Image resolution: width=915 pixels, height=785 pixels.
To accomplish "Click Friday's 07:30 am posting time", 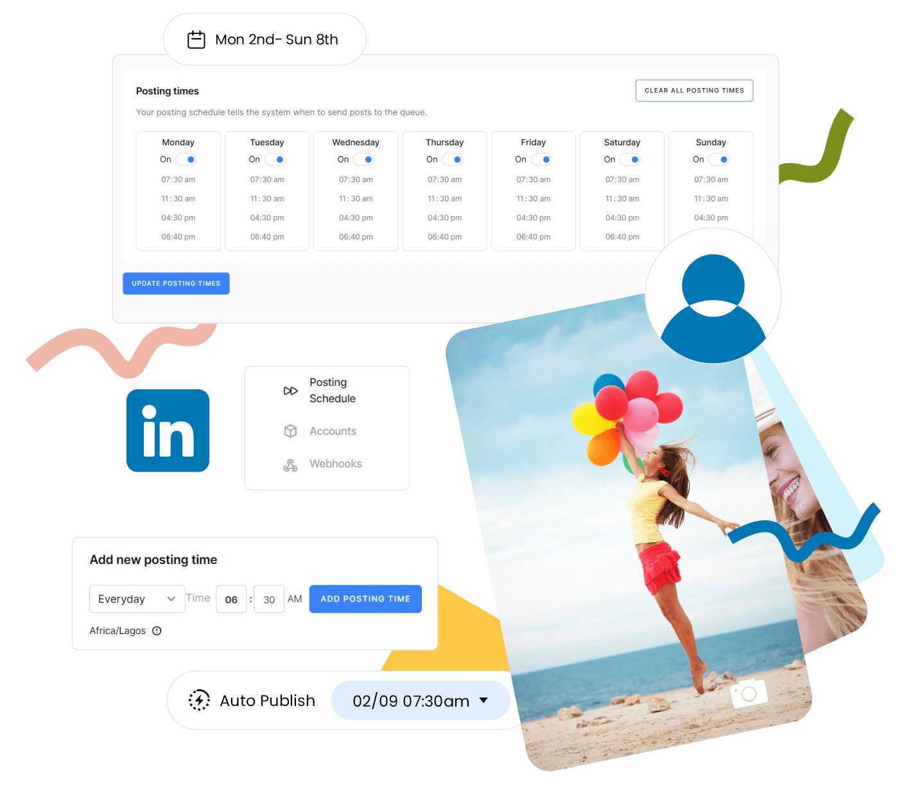I will click(534, 180).
